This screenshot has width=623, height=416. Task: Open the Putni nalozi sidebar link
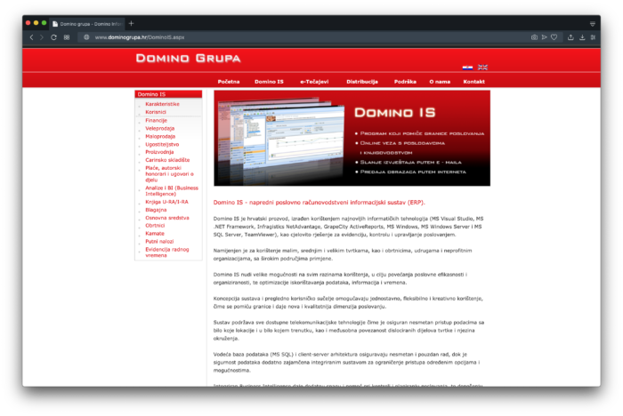[159, 242]
